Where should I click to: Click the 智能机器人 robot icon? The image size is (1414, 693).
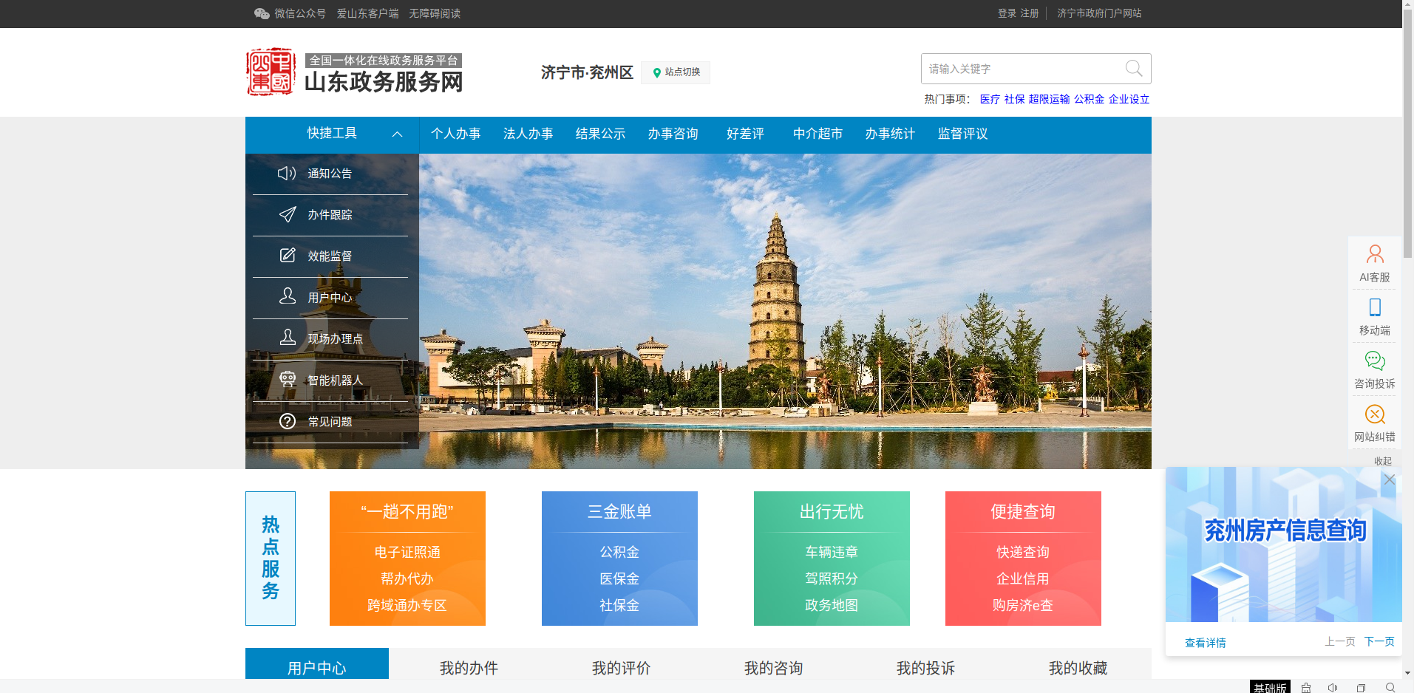click(x=287, y=380)
